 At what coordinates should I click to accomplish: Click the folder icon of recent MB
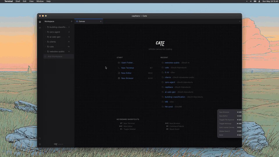(x=163, y=102)
